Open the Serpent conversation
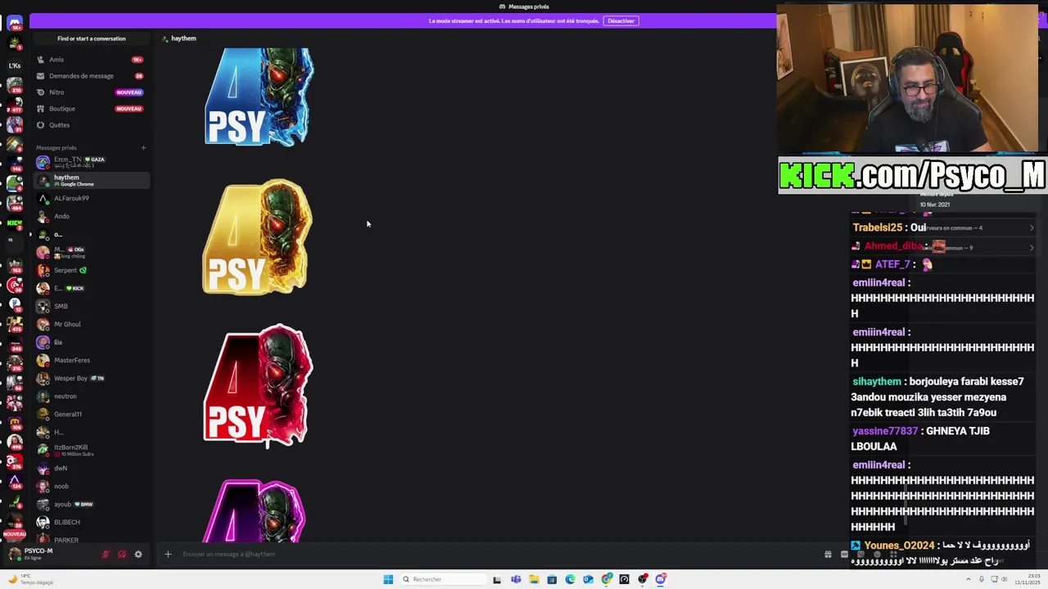This screenshot has width=1048, height=589. 91,270
